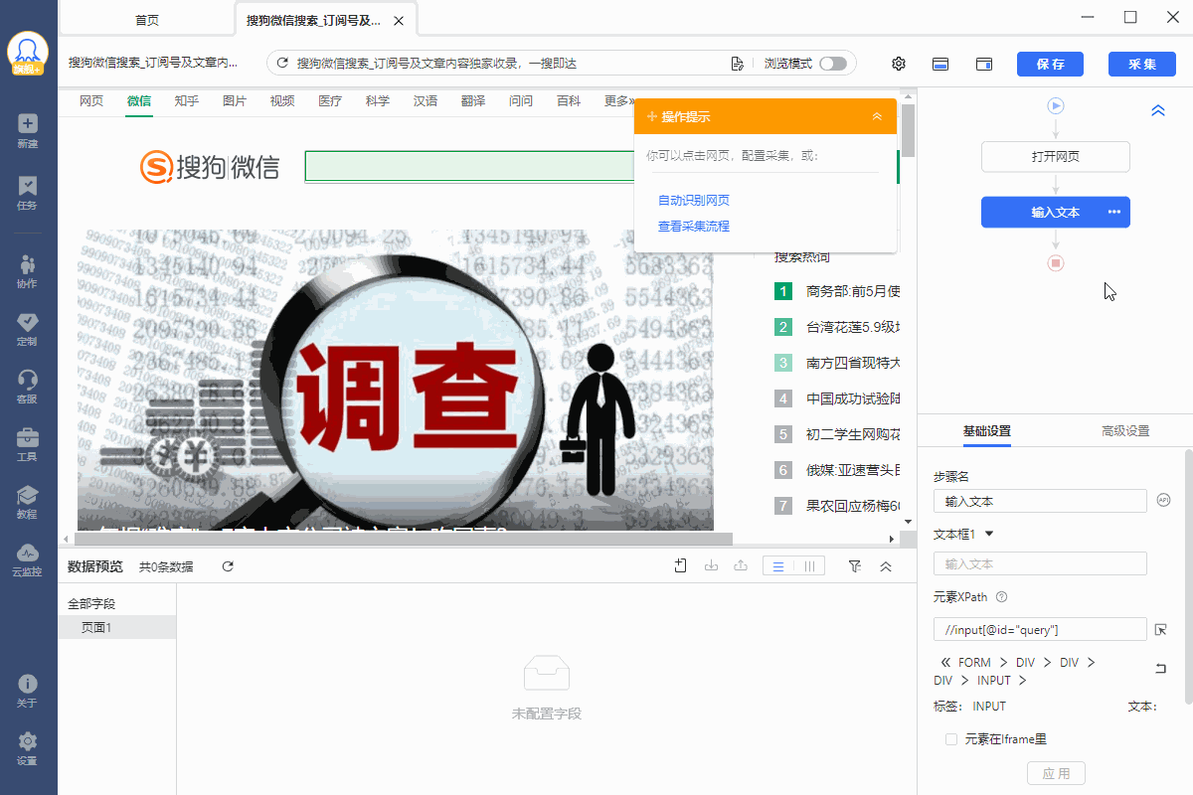Open the gear settings icon in the top toolbar
Image resolution: width=1193 pixels, height=795 pixels.
click(x=899, y=64)
